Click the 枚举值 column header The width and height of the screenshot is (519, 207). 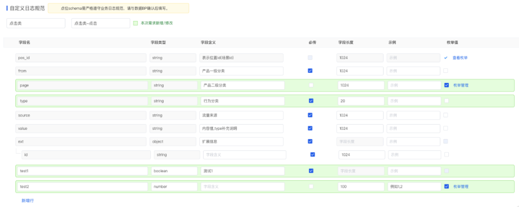pos(452,42)
